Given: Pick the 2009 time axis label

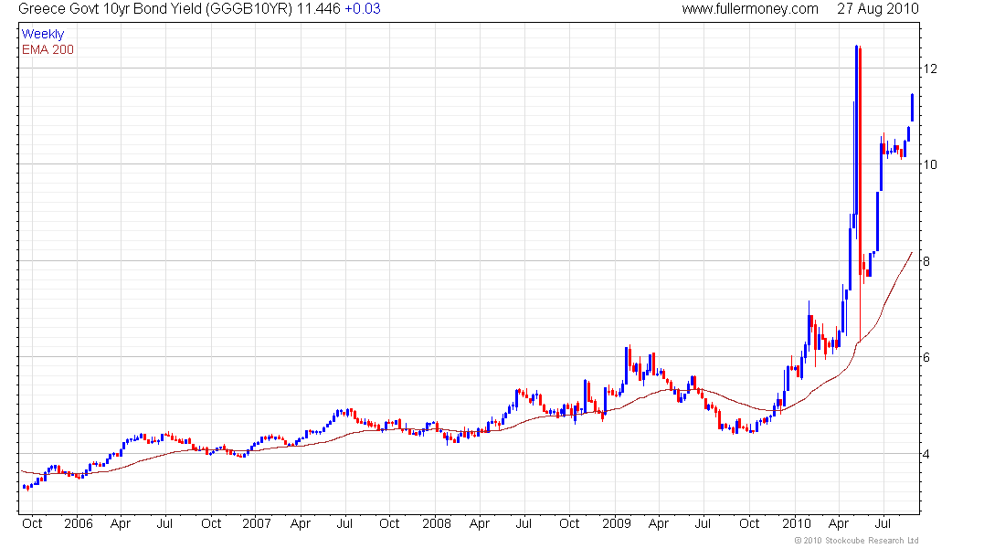Looking at the screenshot, I should [x=616, y=523].
